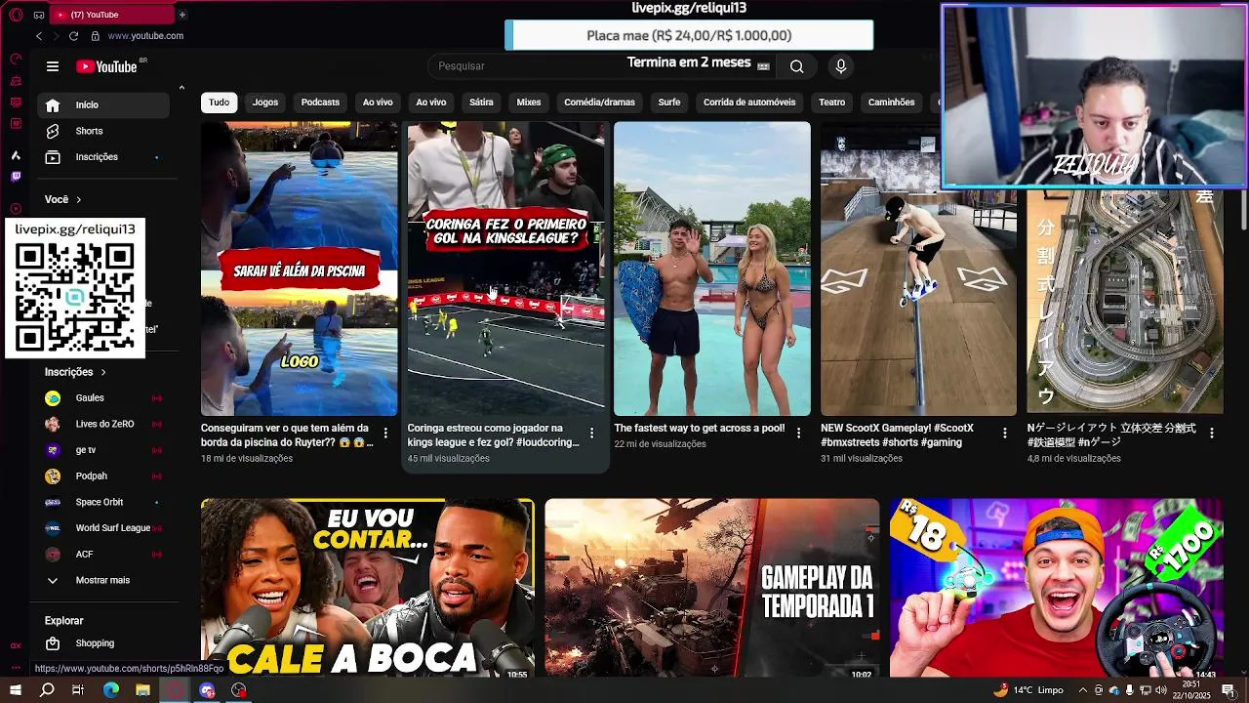Viewport: 1249px width, 703px height.
Task: Open the World Surf League channel
Action: pyautogui.click(x=102, y=528)
